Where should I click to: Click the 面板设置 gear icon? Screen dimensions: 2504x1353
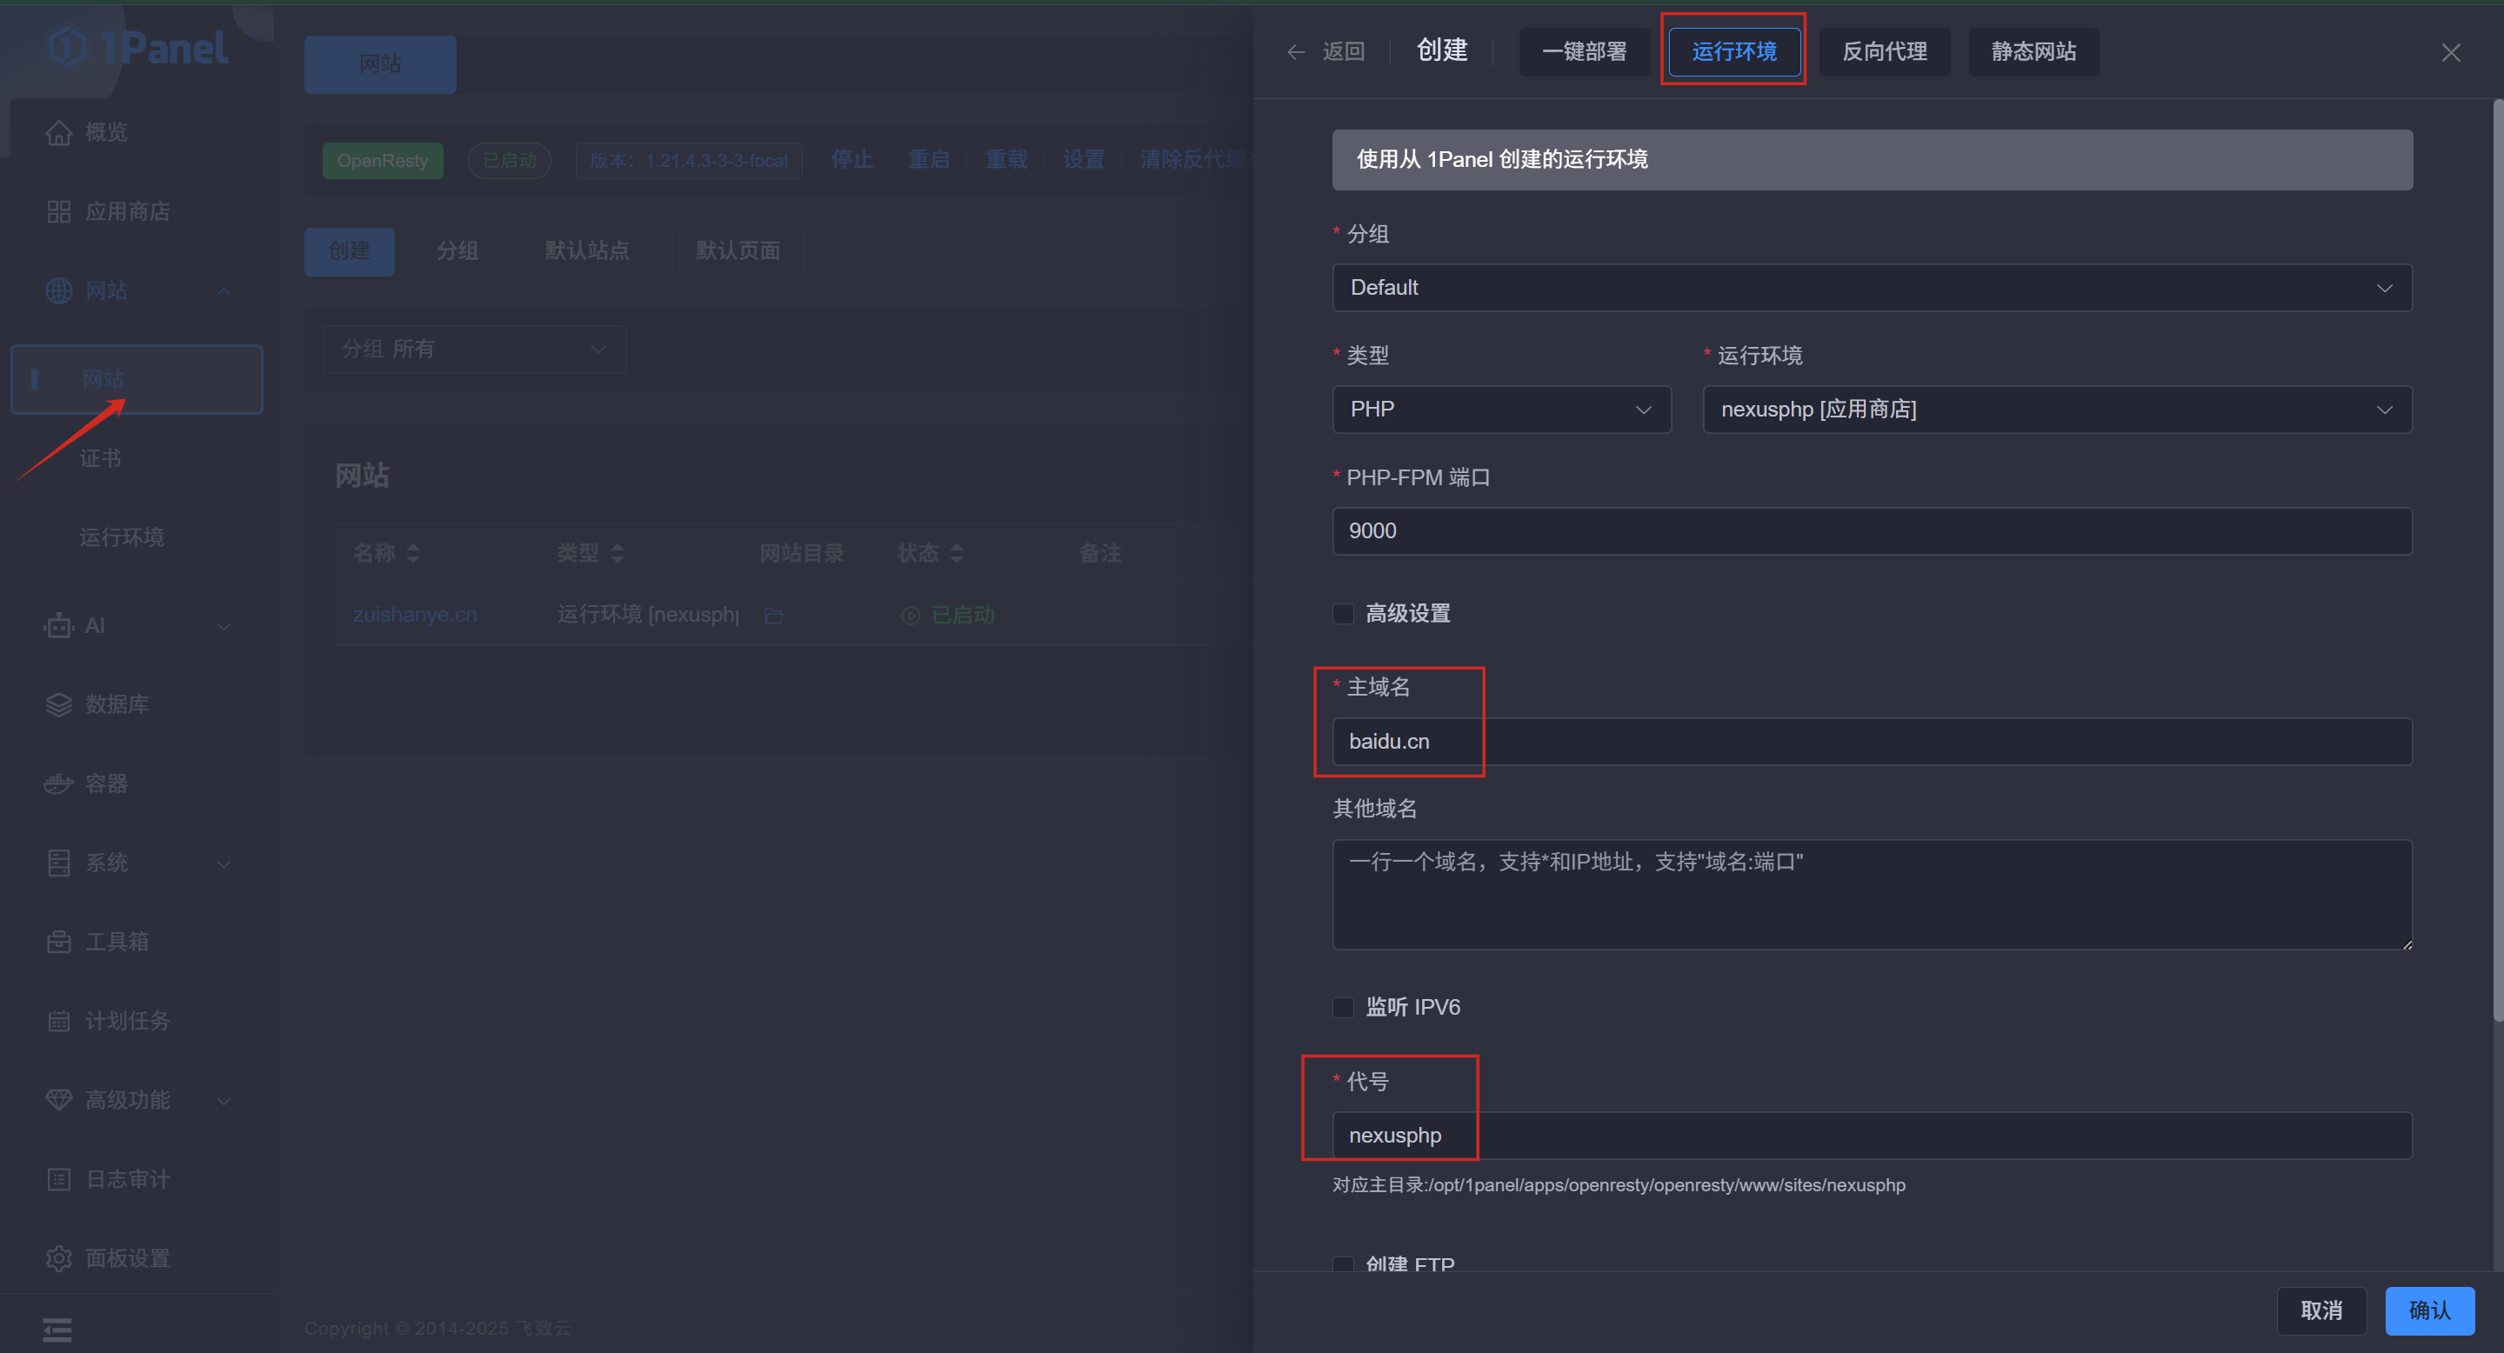click(x=58, y=1257)
